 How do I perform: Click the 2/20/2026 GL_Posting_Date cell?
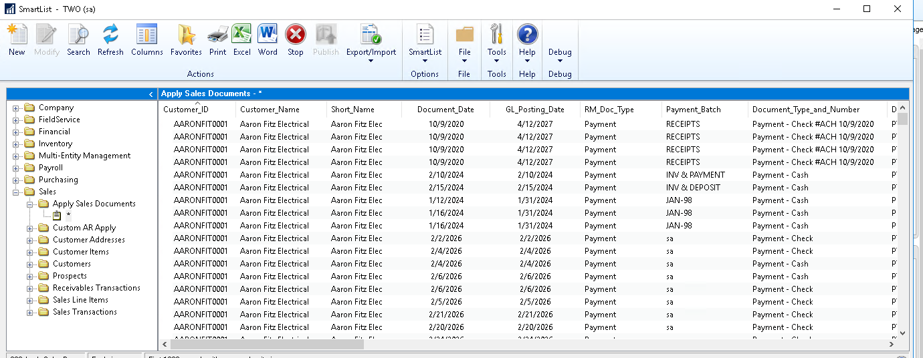pyautogui.click(x=534, y=327)
